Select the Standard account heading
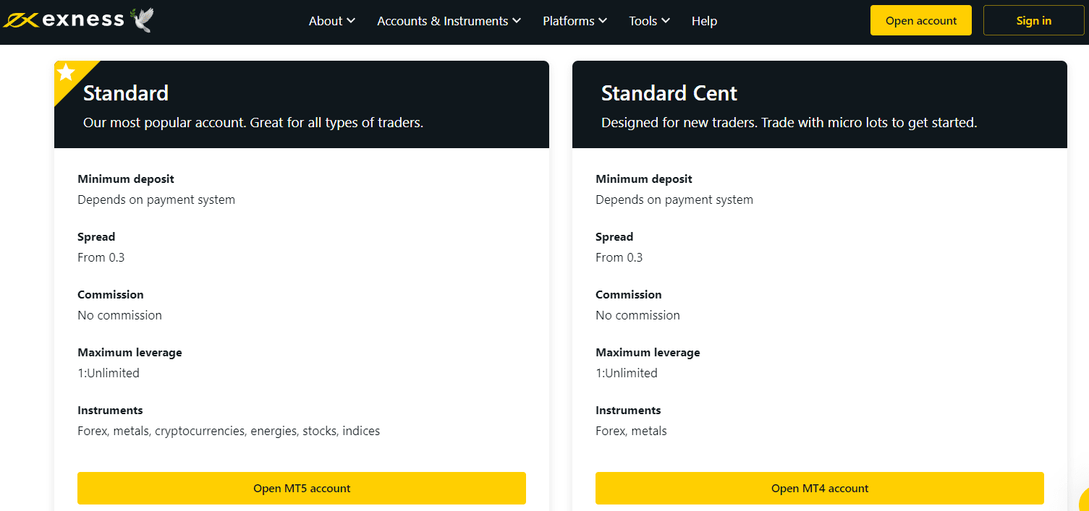Viewport: 1089px width, 511px height. point(126,93)
